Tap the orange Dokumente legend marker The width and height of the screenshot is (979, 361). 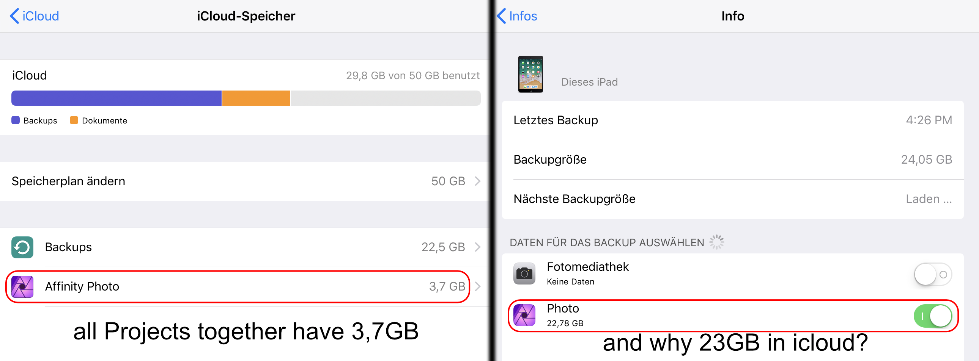coord(74,120)
